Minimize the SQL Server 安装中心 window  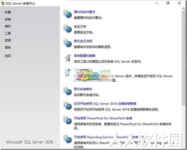click(156, 3)
